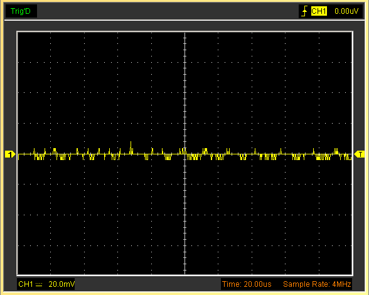Click the Trig'D status indicator
Viewport: 369px width, 295px height.
(x=21, y=11)
